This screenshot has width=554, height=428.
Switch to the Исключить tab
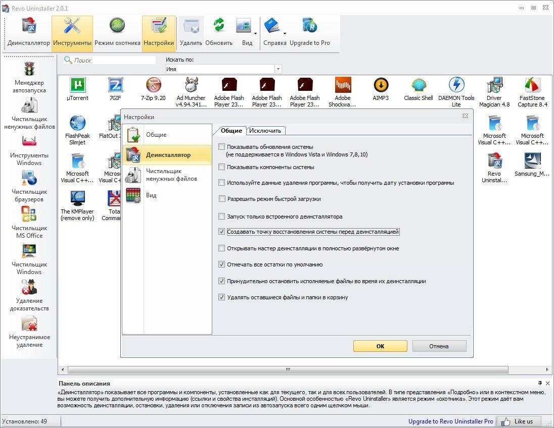[265, 131]
